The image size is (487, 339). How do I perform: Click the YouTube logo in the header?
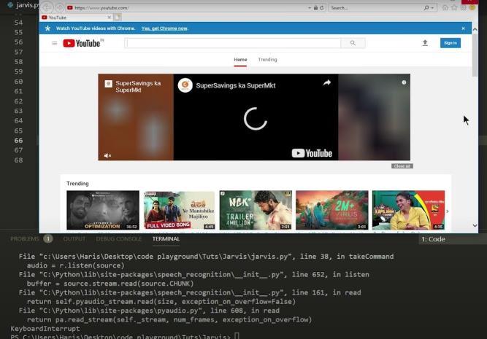pyautogui.click(x=82, y=43)
